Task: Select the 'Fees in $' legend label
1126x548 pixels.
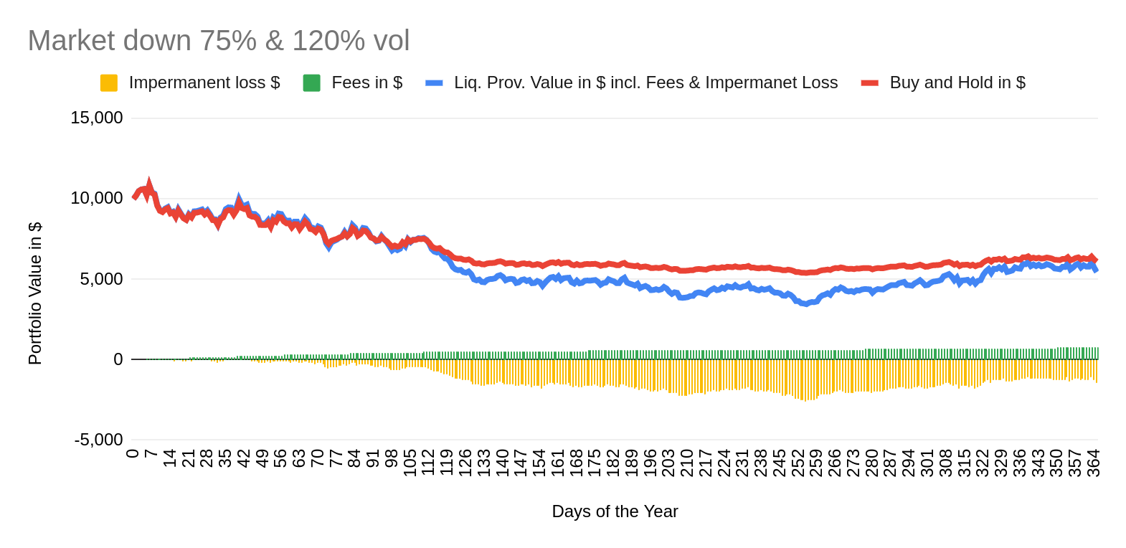Action: click(x=366, y=83)
